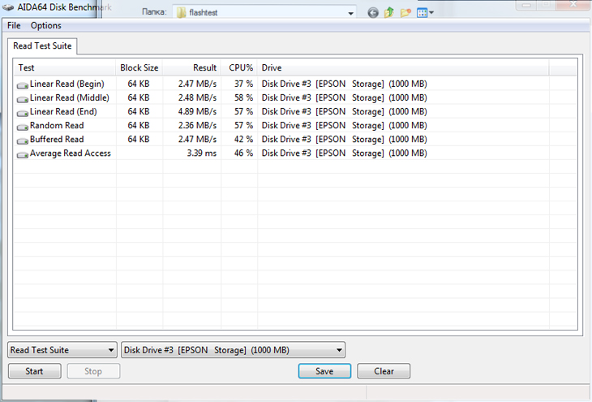The height and width of the screenshot is (402, 592).
Task: Click the Linear Read (Middle) drive icon
Action: [22, 99]
